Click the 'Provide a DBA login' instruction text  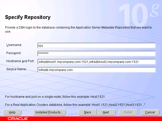tap(78, 30)
